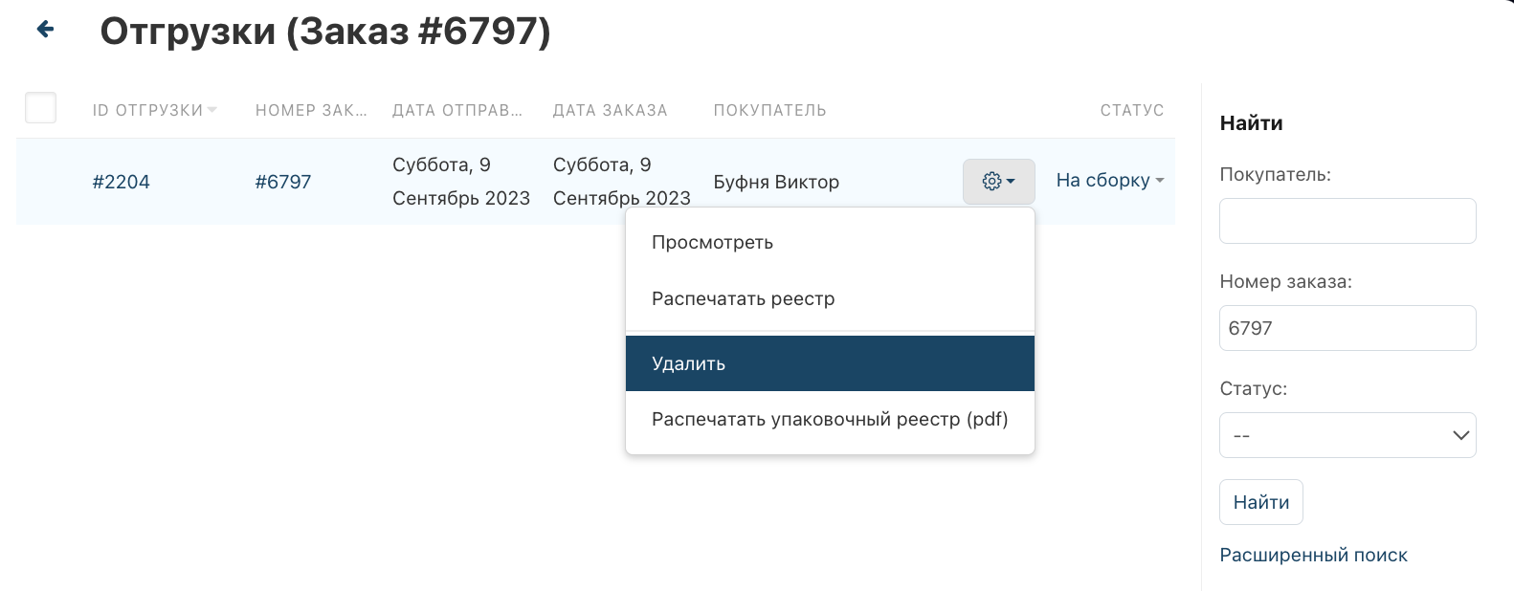Open the gear actions menu

tap(998, 181)
